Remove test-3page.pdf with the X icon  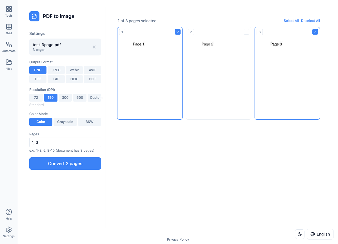[94, 47]
